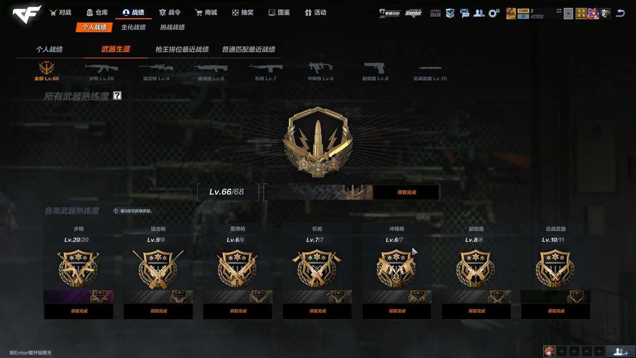Open the friends icon in top bar

(479, 13)
